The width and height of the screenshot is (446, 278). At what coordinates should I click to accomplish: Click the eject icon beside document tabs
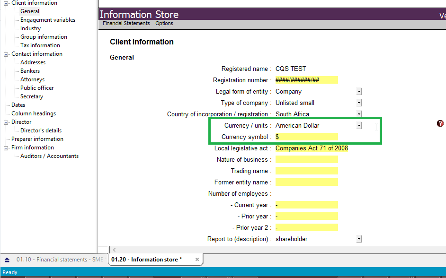click(x=7, y=260)
